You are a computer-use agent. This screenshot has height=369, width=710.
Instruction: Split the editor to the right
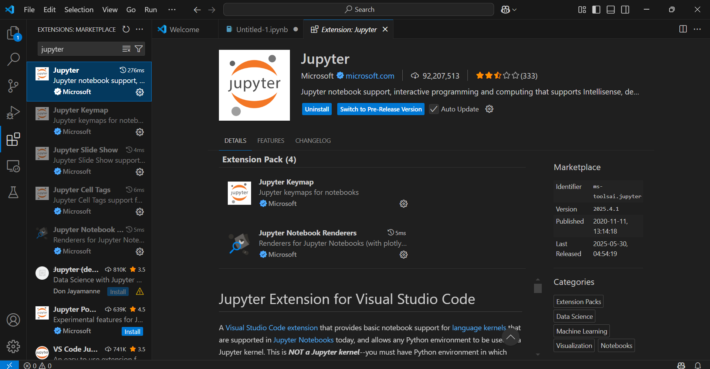pyautogui.click(x=683, y=29)
